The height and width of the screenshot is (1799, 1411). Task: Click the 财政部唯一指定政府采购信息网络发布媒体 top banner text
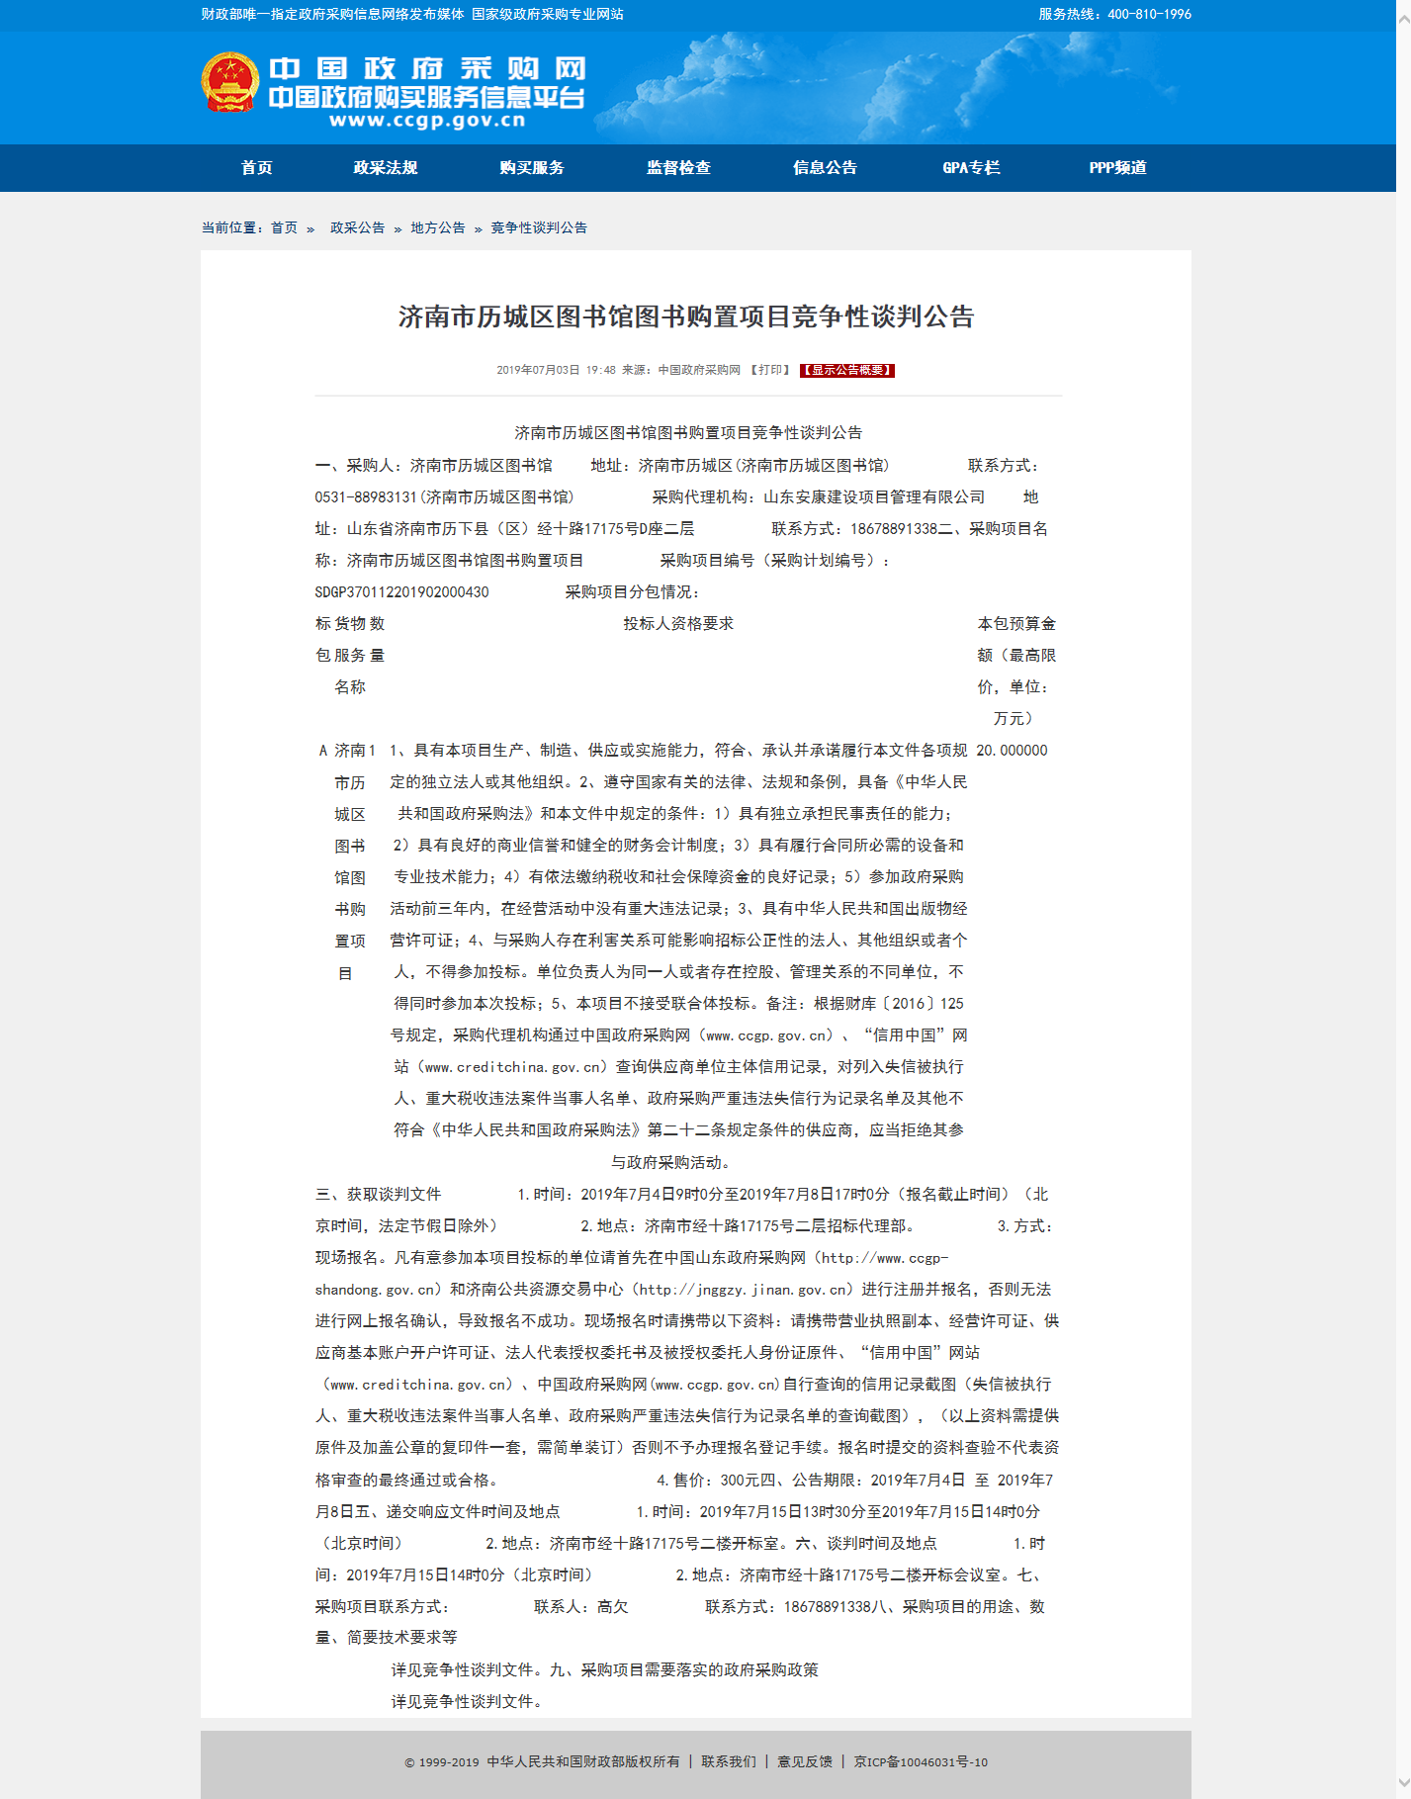click(x=332, y=14)
